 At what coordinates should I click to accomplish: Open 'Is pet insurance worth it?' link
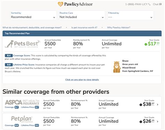[x=84, y=27]
